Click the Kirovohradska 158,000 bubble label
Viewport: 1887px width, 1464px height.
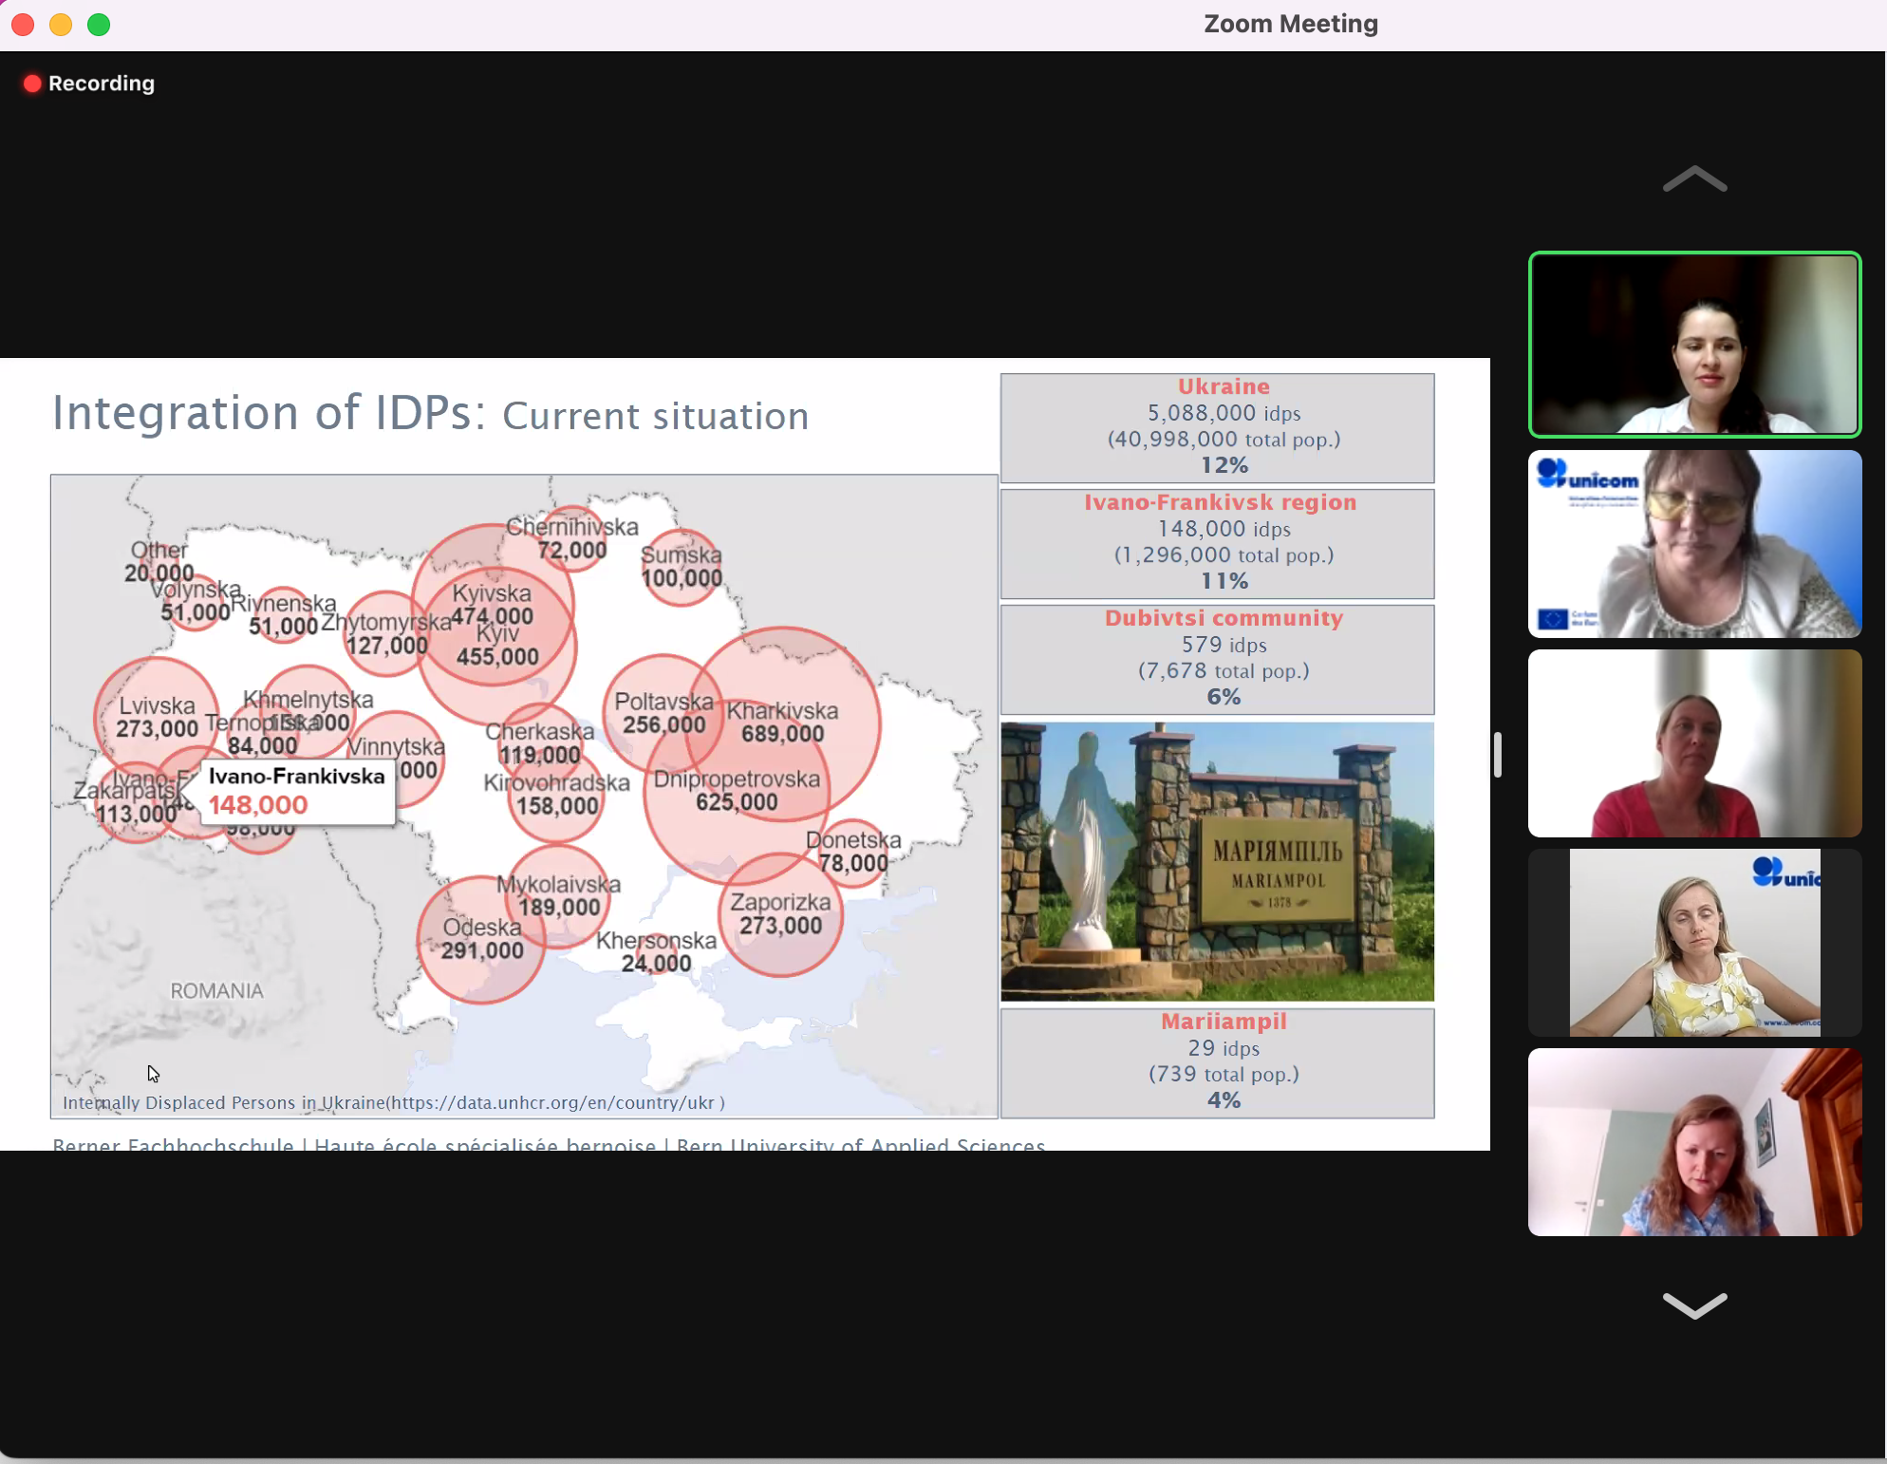[557, 794]
